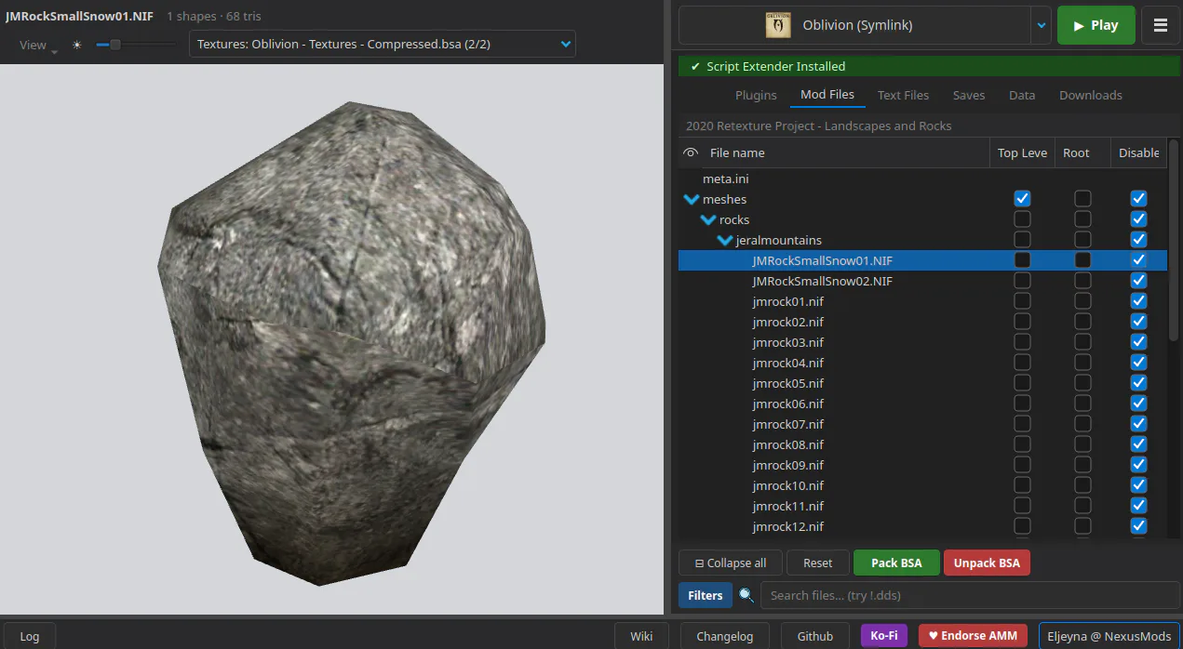Uncheck the Disable checkbox for meshes
This screenshot has width=1183, height=649.
coord(1138,199)
